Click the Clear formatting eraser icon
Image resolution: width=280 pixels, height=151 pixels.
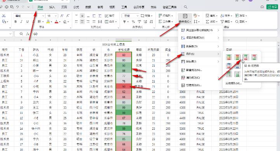[x=64, y=22]
